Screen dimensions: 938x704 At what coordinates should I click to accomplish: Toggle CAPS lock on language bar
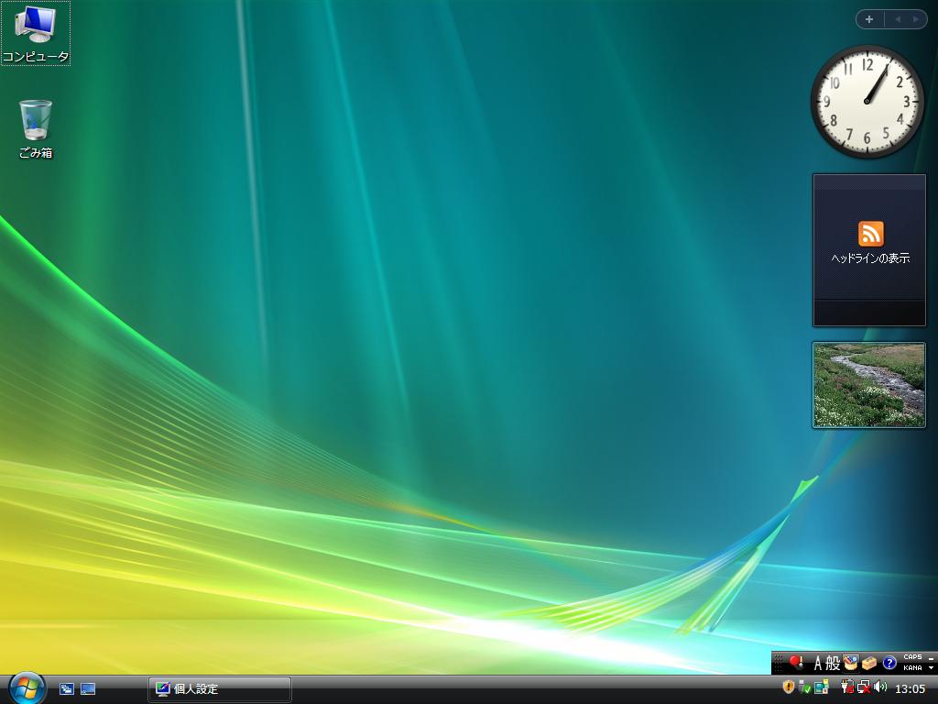pyautogui.click(x=912, y=657)
